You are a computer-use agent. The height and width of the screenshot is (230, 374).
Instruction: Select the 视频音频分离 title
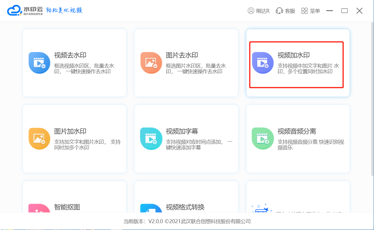point(297,131)
